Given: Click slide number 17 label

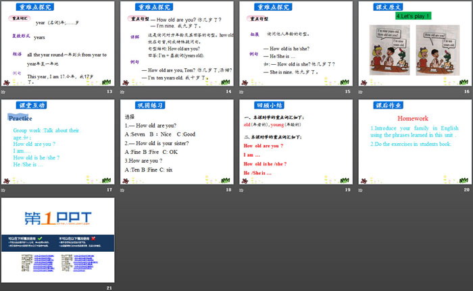Looking at the screenshot, I should [x=109, y=190].
